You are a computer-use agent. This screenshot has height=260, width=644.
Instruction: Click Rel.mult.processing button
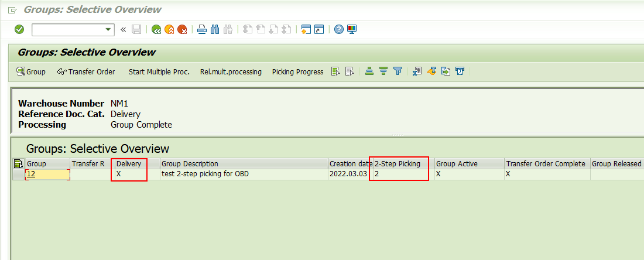(x=231, y=71)
